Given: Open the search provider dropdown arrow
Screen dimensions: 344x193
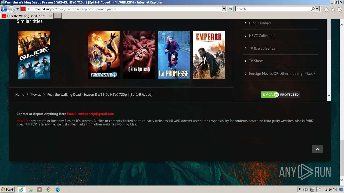Looking at the screenshot, I should 317,9.
